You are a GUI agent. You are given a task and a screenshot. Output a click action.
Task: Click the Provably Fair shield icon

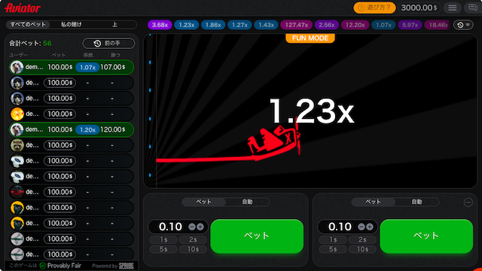[43, 266]
